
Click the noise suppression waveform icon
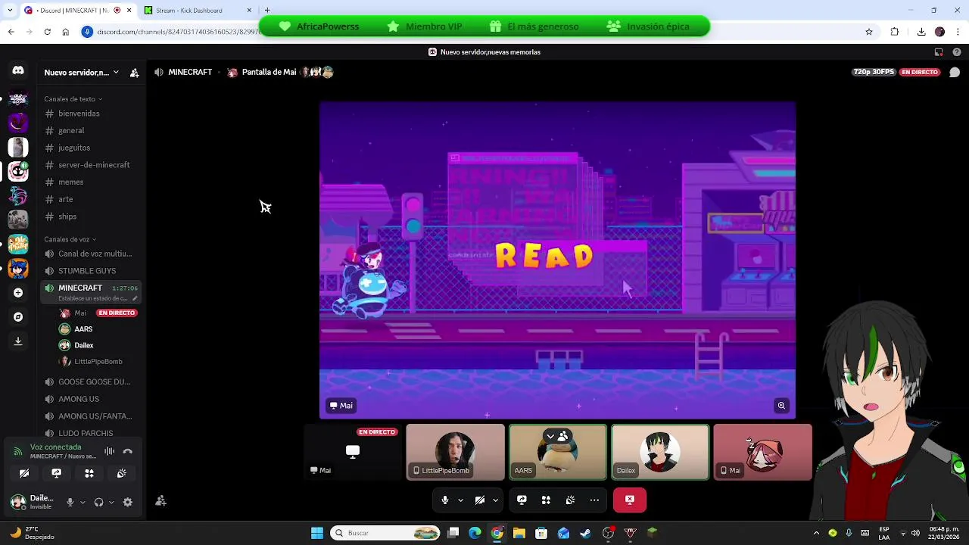pyautogui.click(x=110, y=451)
